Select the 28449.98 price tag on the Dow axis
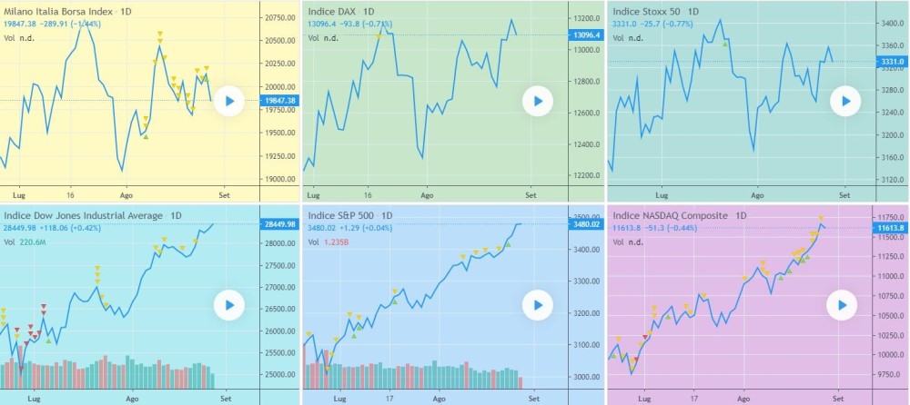This screenshot has height=405, width=910. 278,224
